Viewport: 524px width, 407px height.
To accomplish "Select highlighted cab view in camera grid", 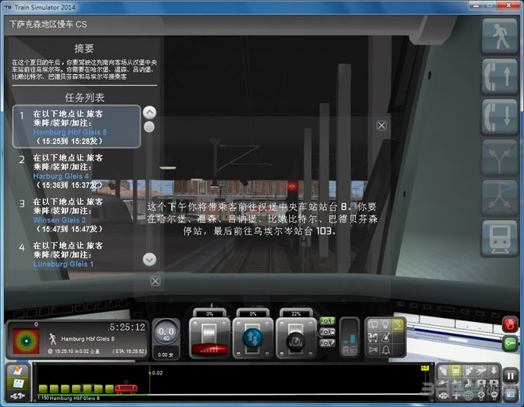I will 456,370.
